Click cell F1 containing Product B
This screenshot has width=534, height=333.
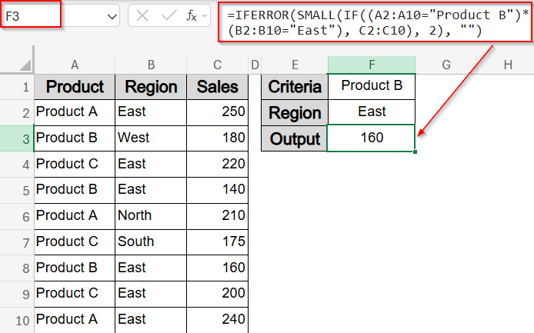[x=372, y=87]
